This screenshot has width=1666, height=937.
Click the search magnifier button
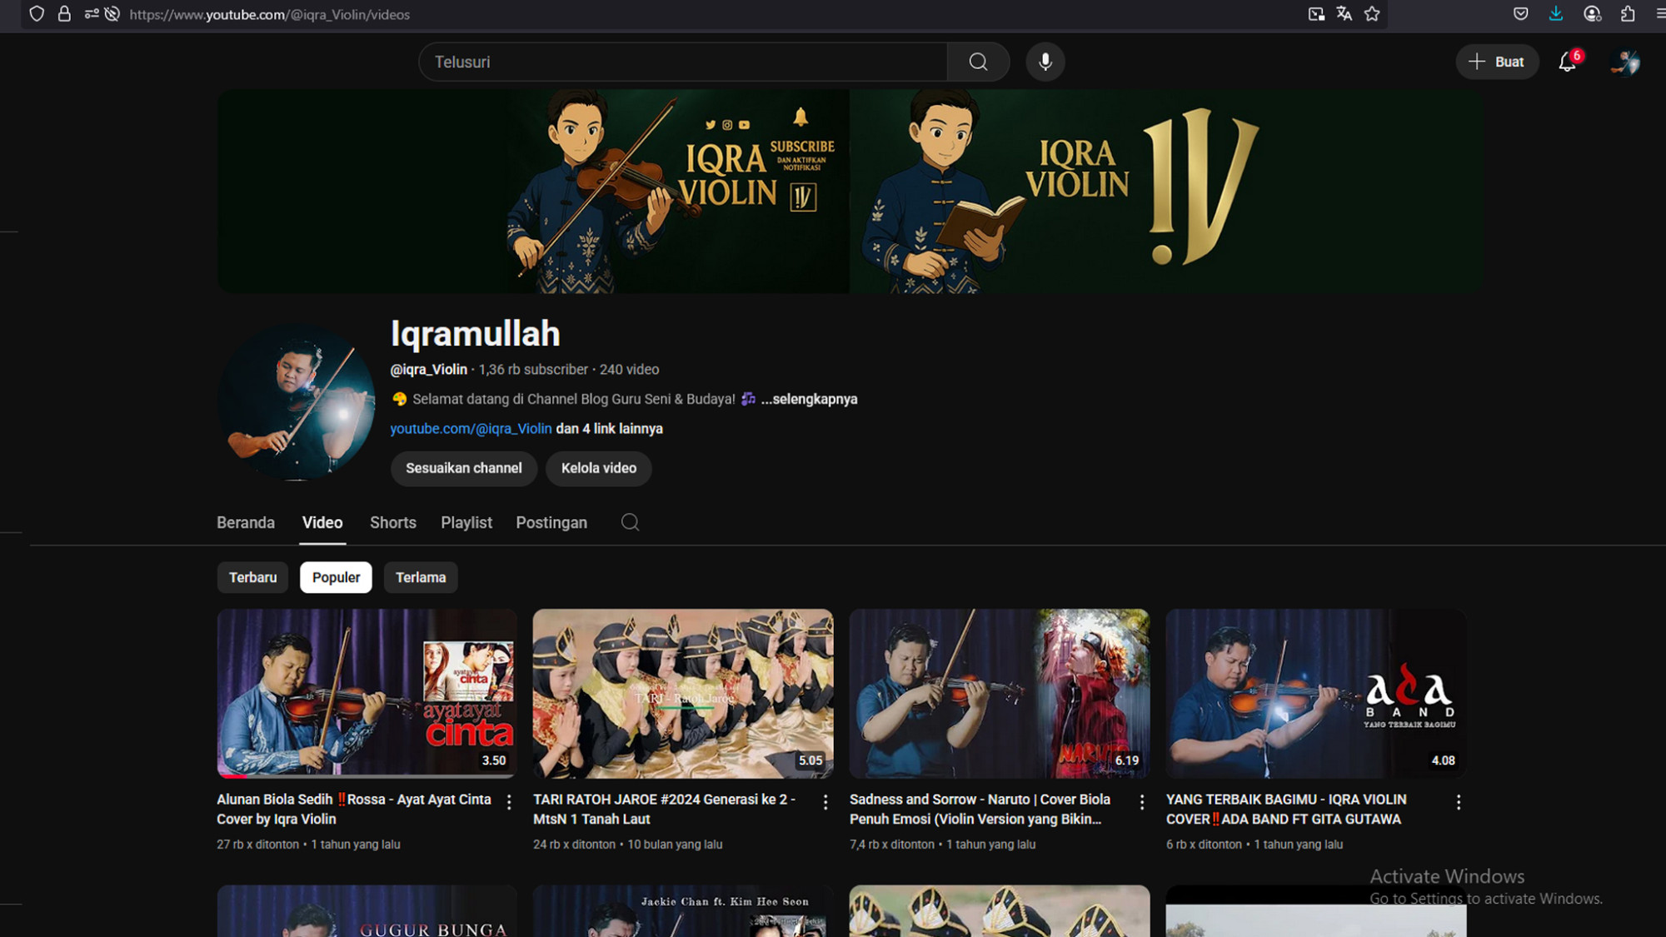[x=978, y=62]
